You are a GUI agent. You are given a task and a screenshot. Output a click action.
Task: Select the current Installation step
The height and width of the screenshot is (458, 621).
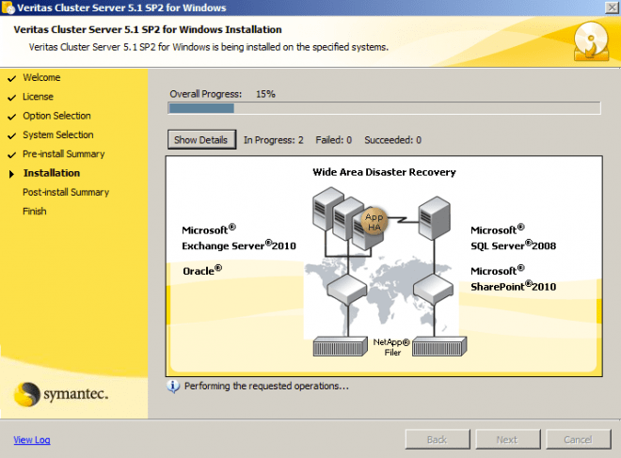[x=52, y=173]
